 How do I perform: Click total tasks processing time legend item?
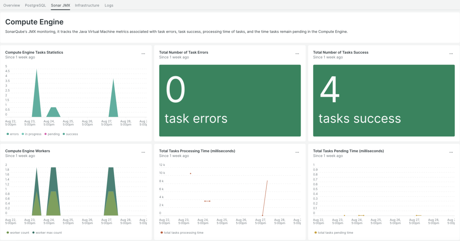pos(183,233)
